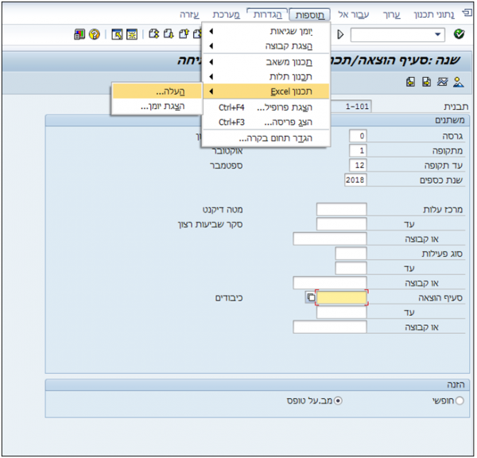Open the yellow question mark help icon
The image size is (477, 458).
pyautogui.click(x=94, y=34)
